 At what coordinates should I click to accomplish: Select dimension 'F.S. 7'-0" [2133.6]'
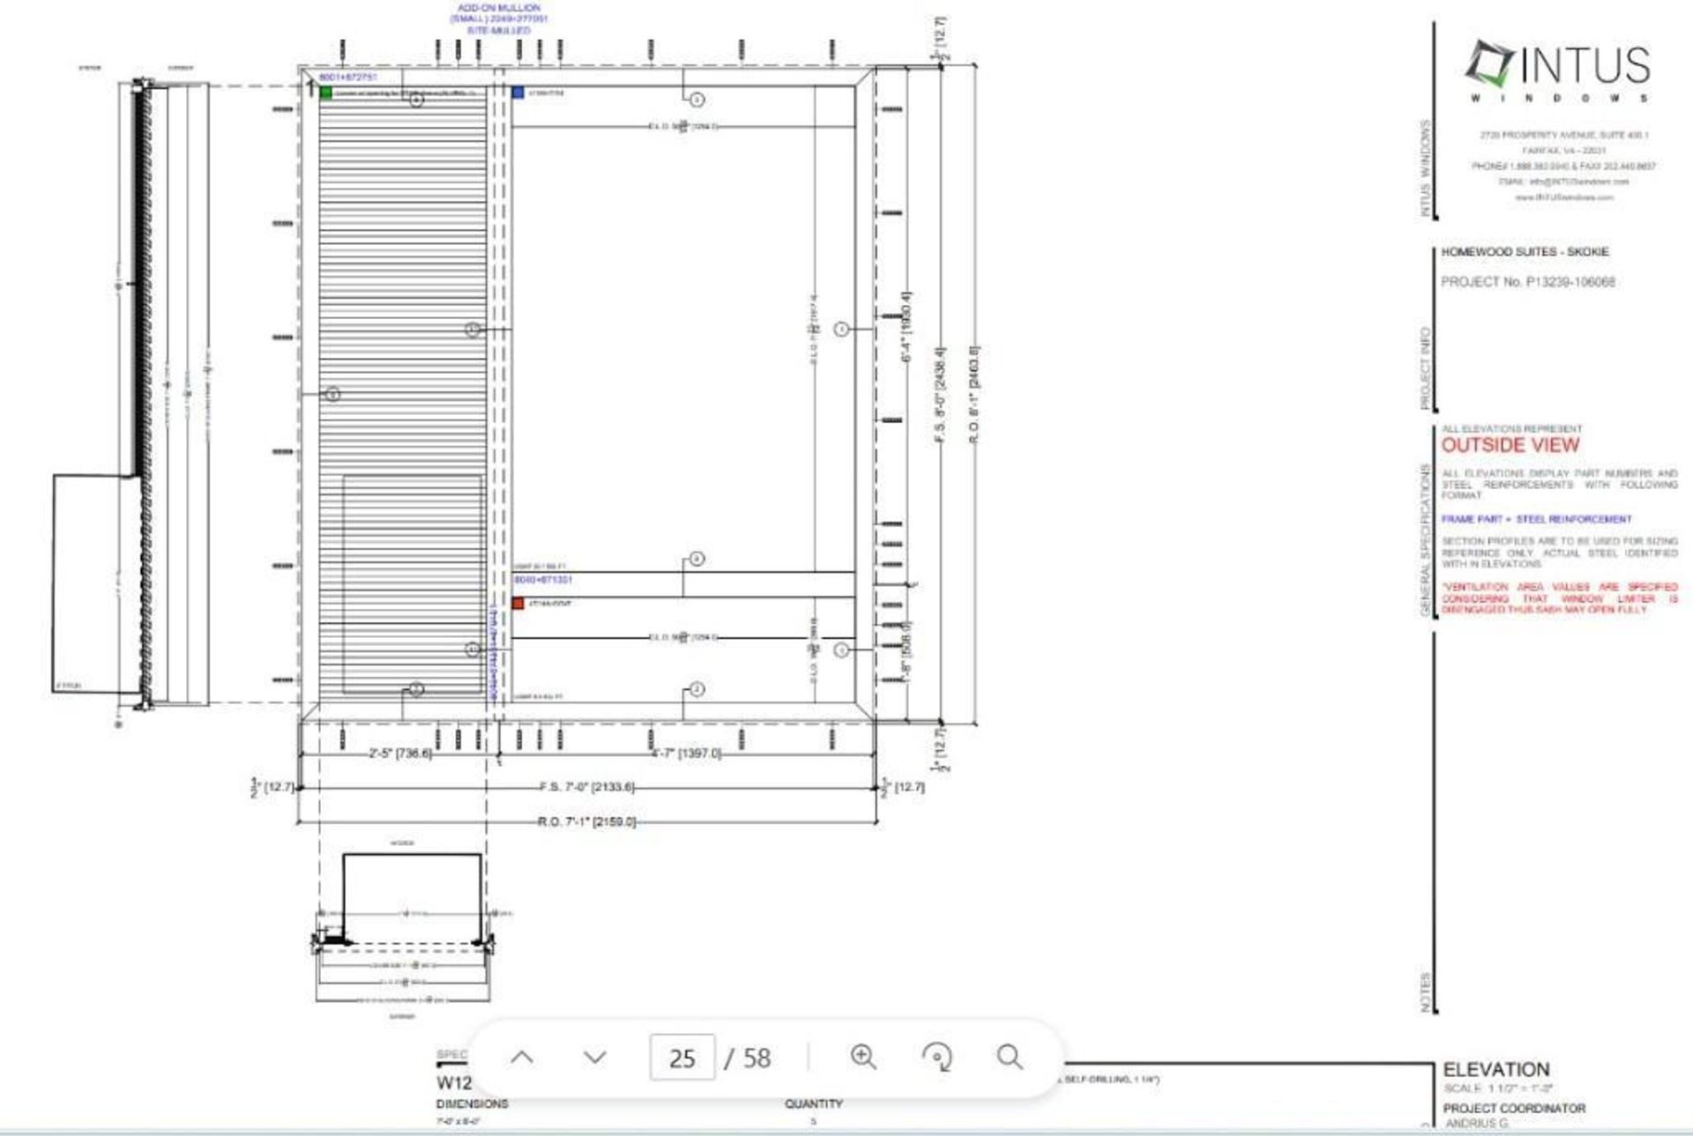click(x=586, y=787)
